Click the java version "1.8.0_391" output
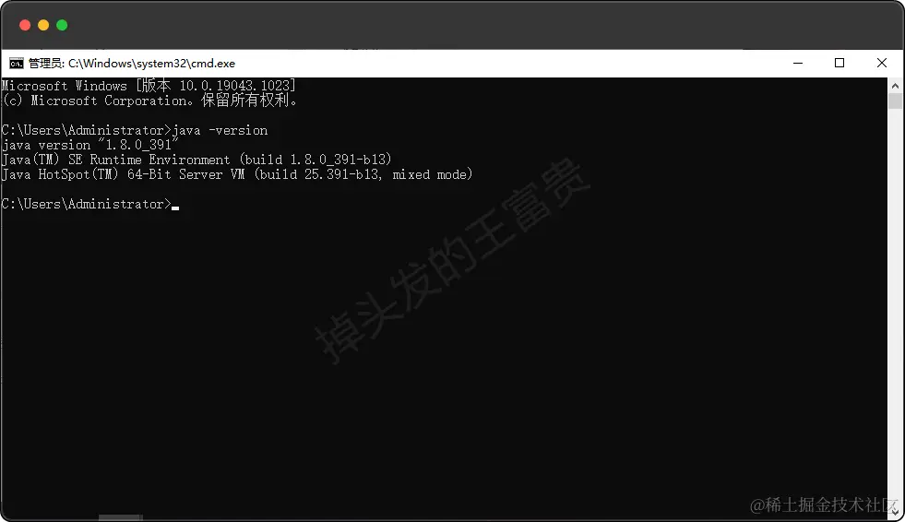Image resolution: width=905 pixels, height=522 pixels. point(90,145)
